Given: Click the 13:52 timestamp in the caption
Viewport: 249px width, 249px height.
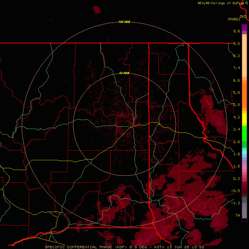Looking at the screenshot, I should [198, 247].
